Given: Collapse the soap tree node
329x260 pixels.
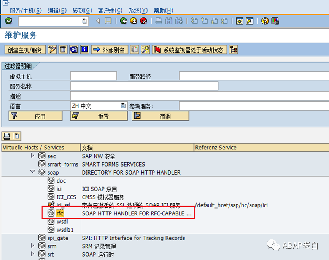Looking at the screenshot, I should pyautogui.click(x=32, y=172).
